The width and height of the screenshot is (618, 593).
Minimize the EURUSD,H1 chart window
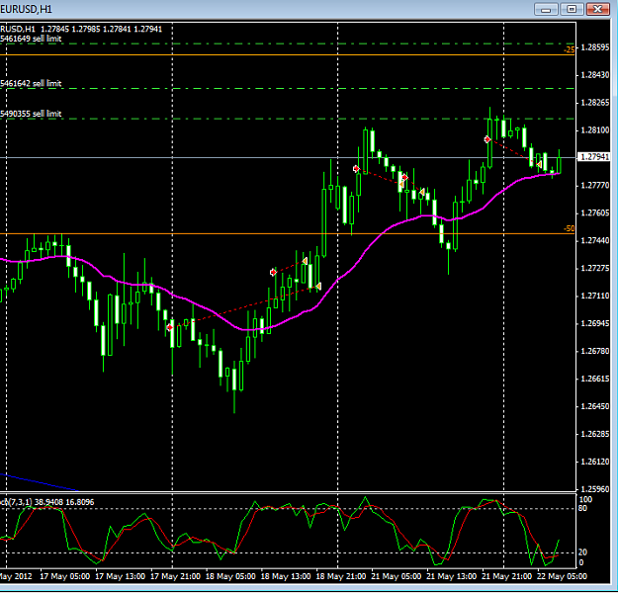pos(546,9)
